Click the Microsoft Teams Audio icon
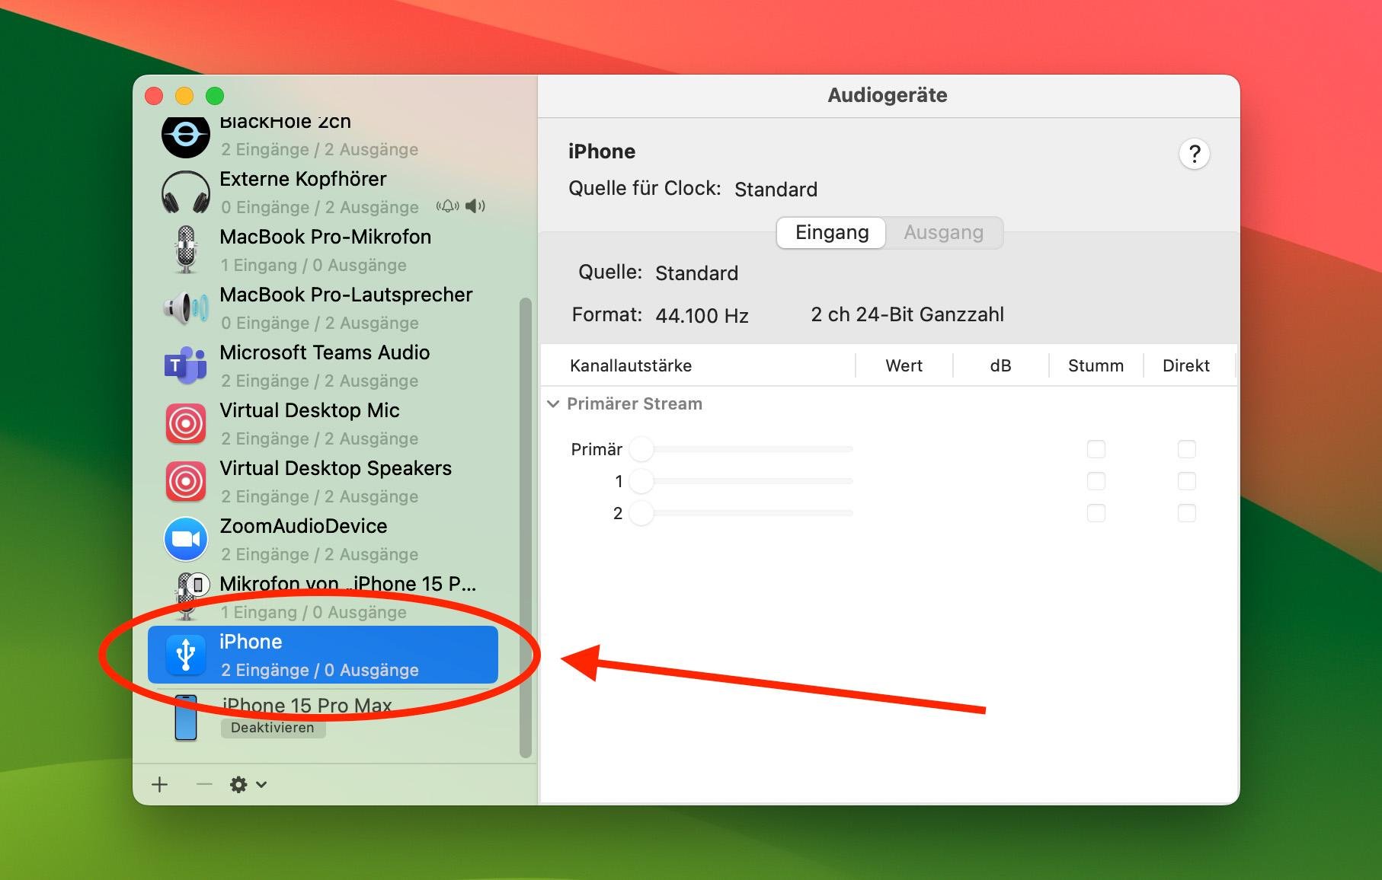The width and height of the screenshot is (1382, 880). pyautogui.click(x=185, y=365)
